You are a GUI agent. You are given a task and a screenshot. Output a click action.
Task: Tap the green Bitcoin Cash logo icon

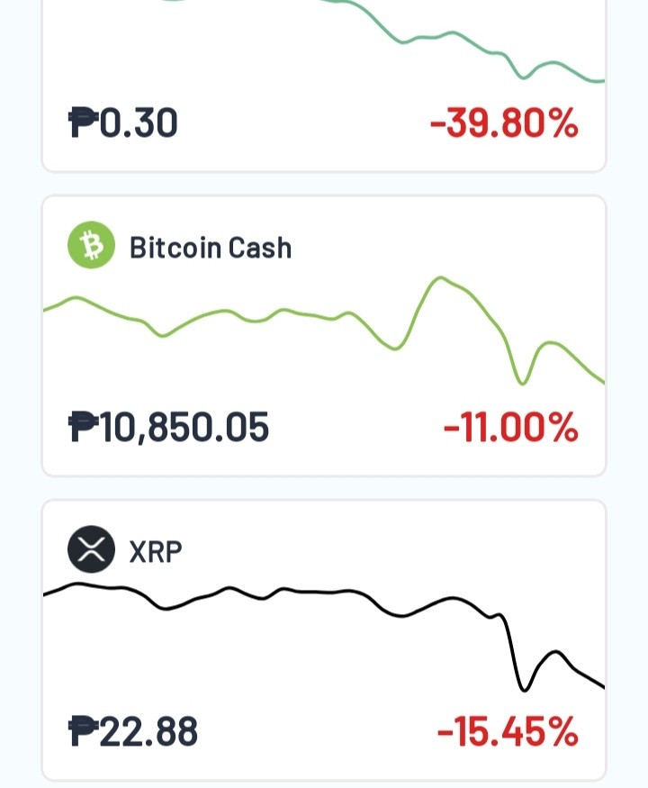coord(92,245)
